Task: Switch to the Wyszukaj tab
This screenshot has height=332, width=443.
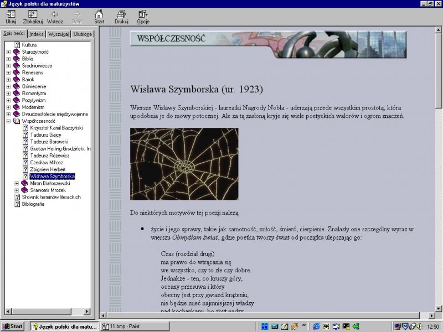Action: coord(58,34)
